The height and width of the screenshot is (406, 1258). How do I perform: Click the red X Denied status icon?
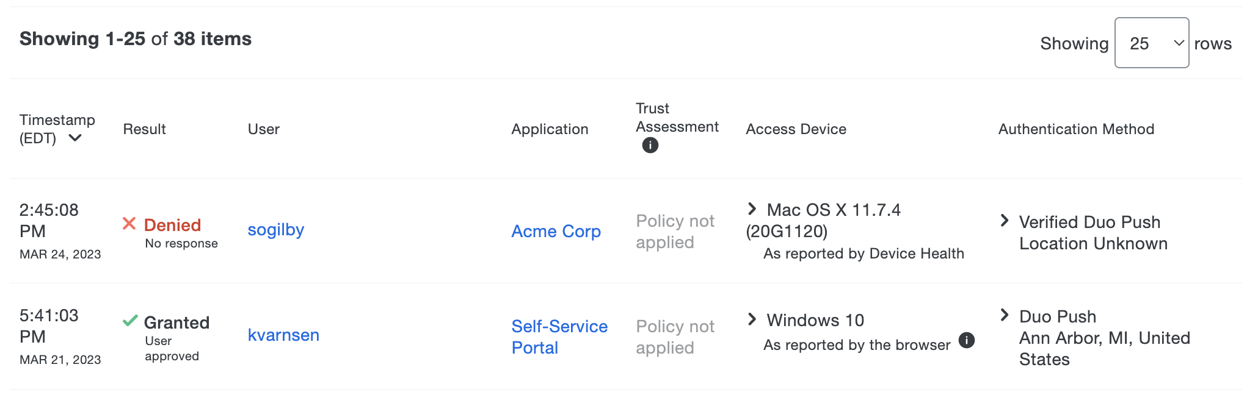(x=129, y=224)
